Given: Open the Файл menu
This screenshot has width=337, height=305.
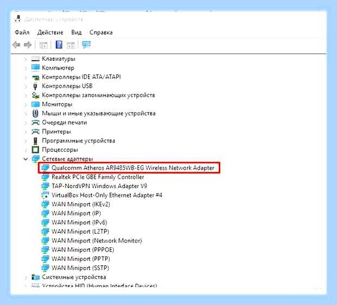Looking at the screenshot, I should [22, 32].
